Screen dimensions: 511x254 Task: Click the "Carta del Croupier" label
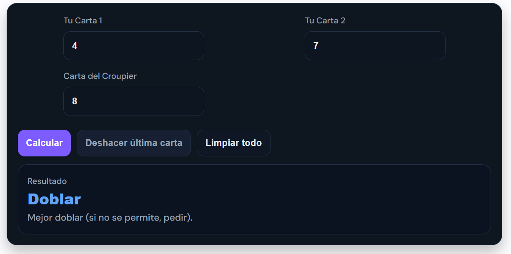pyautogui.click(x=100, y=76)
